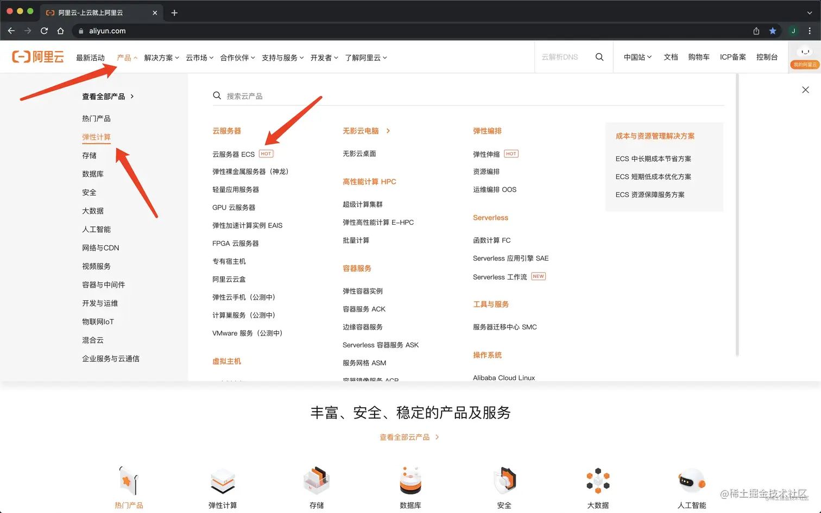Image resolution: width=821 pixels, height=513 pixels.
Task: Open the 轻量应用服务器 product link
Action: tap(236, 189)
